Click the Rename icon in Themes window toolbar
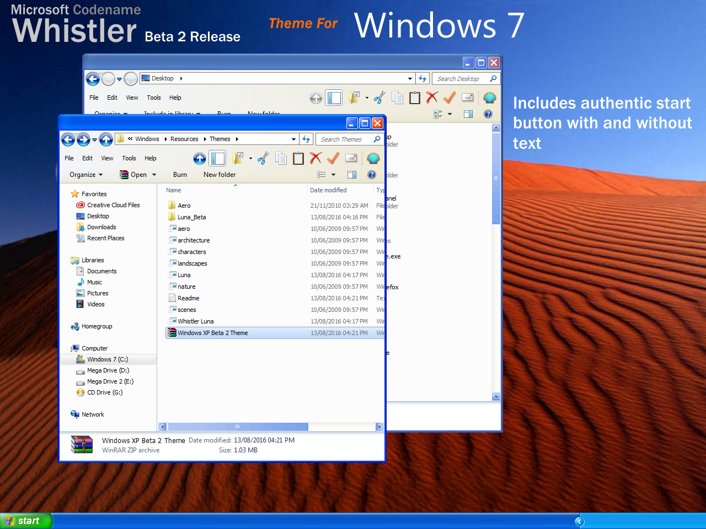The width and height of the screenshot is (706, 529). [x=351, y=158]
